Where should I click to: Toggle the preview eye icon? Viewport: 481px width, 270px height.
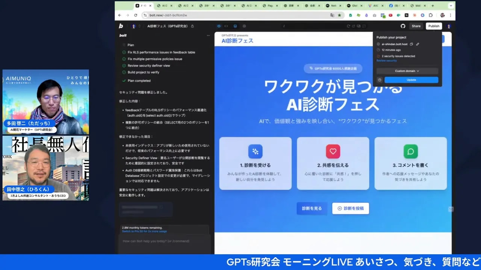[219, 26]
